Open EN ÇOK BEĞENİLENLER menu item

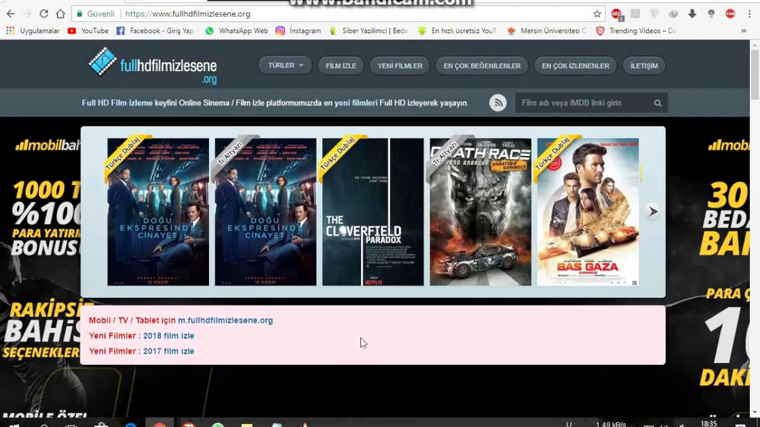[482, 66]
